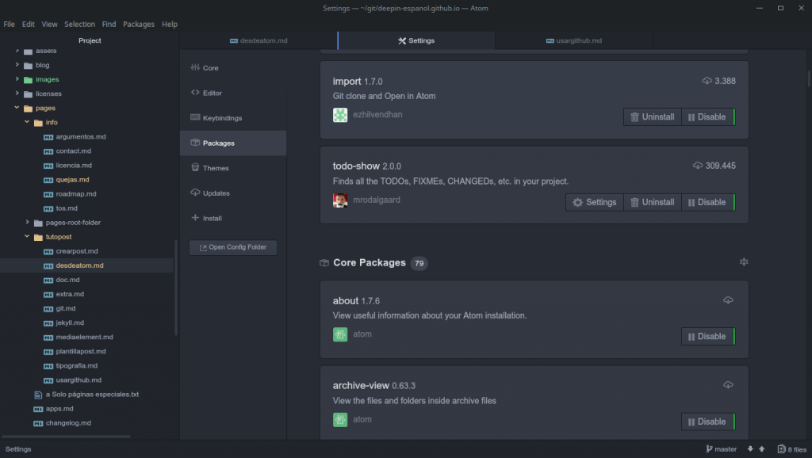Uninstall the todo-show package
Screen dimensions: 812x458
pos(653,202)
